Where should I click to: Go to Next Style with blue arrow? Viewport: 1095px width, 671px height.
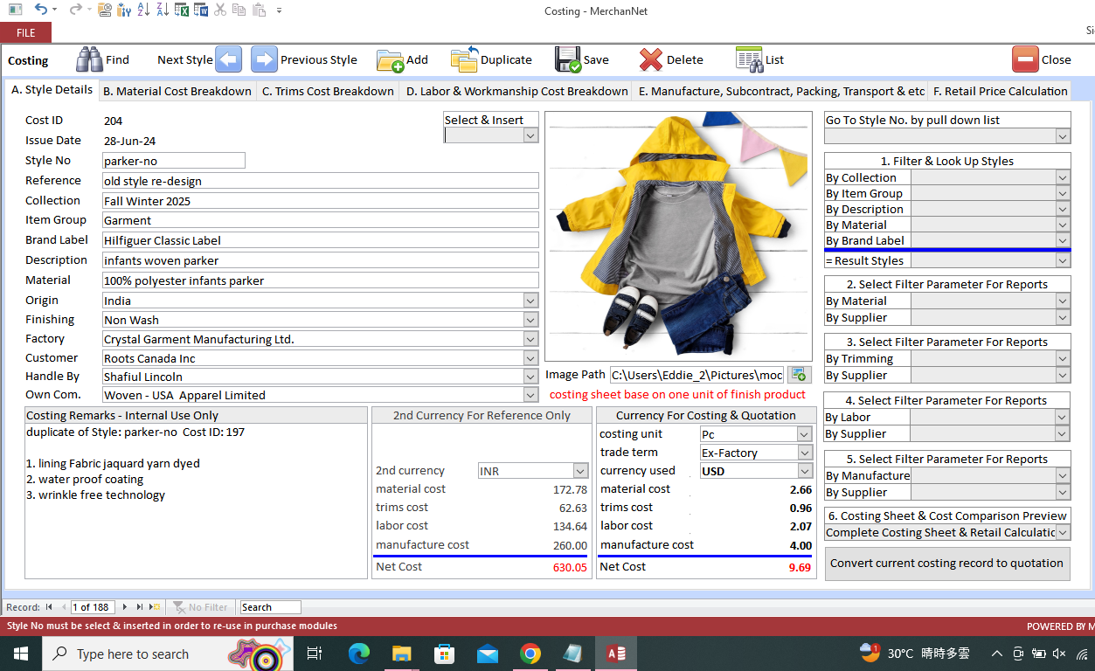tap(228, 59)
